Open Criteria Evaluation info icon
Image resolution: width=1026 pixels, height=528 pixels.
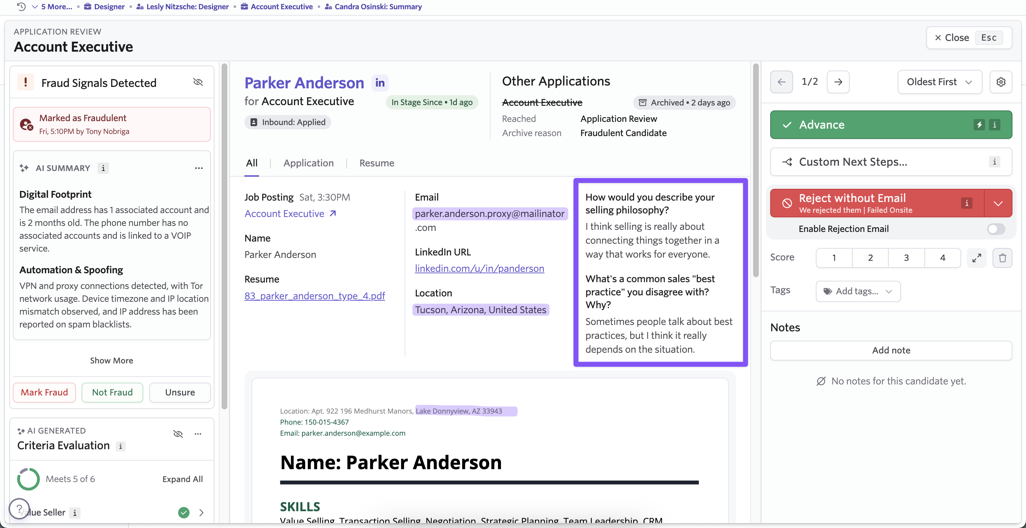[x=121, y=446]
